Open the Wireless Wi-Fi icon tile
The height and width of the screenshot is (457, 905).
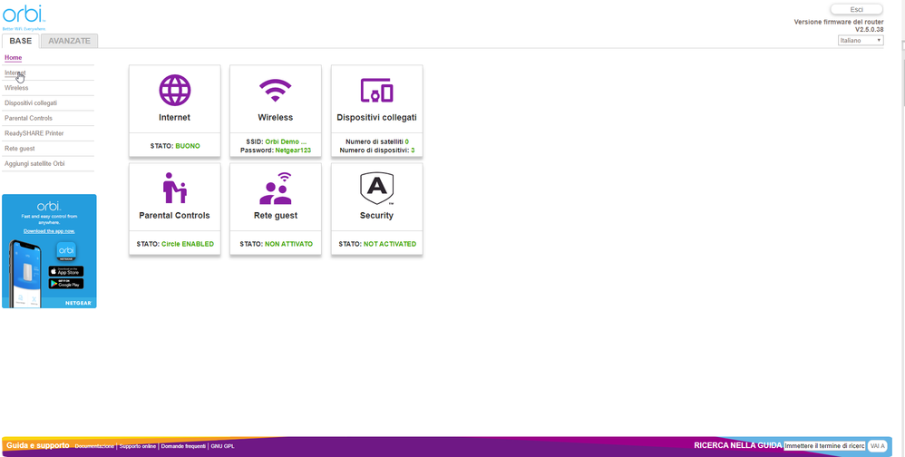[276, 91]
